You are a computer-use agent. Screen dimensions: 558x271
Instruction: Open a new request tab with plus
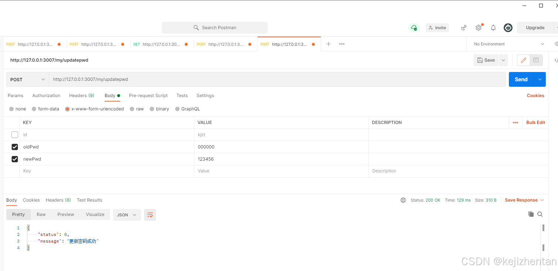pyautogui.click(x=329, y=44)
